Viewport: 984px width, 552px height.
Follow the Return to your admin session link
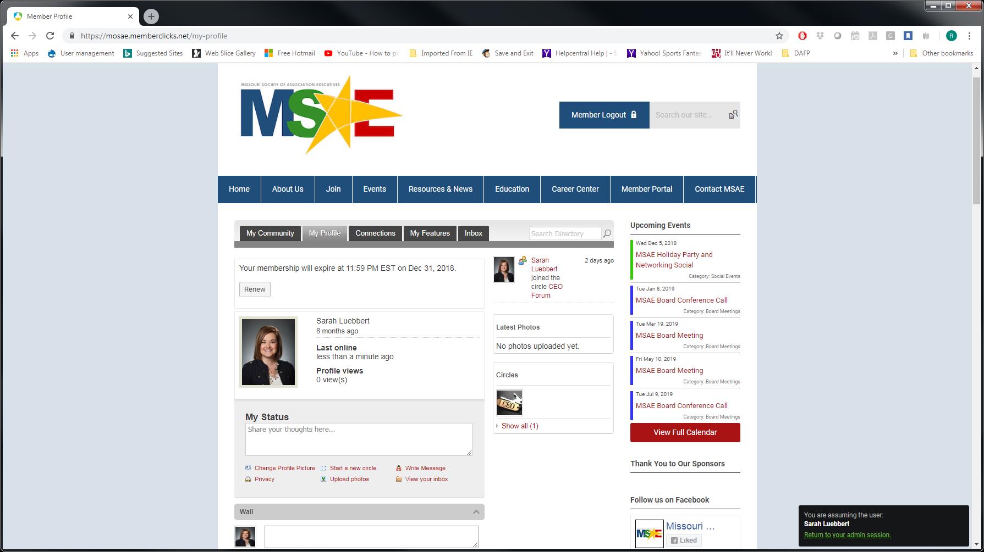(x=847, y=535)
